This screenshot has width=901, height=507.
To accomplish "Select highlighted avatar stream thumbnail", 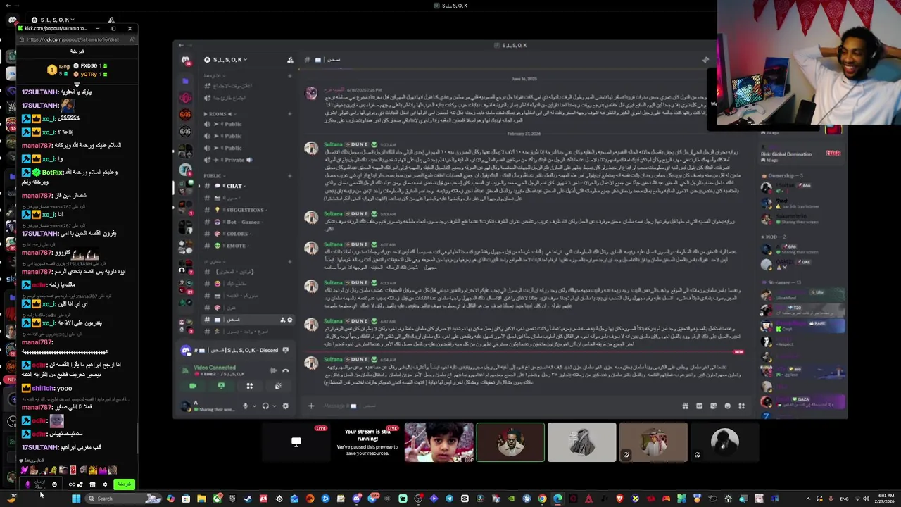I will pos(510,442).
